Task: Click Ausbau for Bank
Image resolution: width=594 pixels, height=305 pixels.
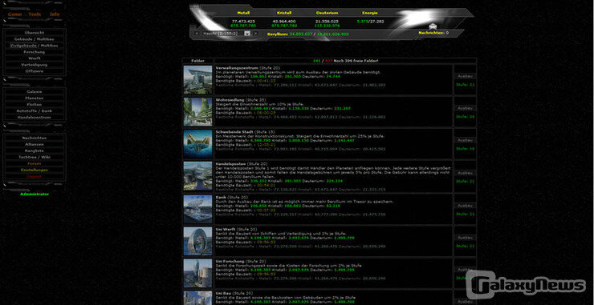Action: [x=465, y=205]
